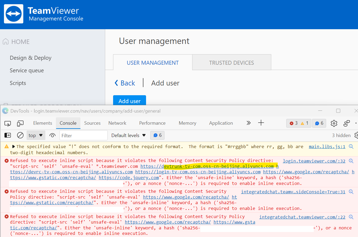Open Design & Deploy in sidebar
358x237 pixels.
pyautogui.click(x=31, y=58)
